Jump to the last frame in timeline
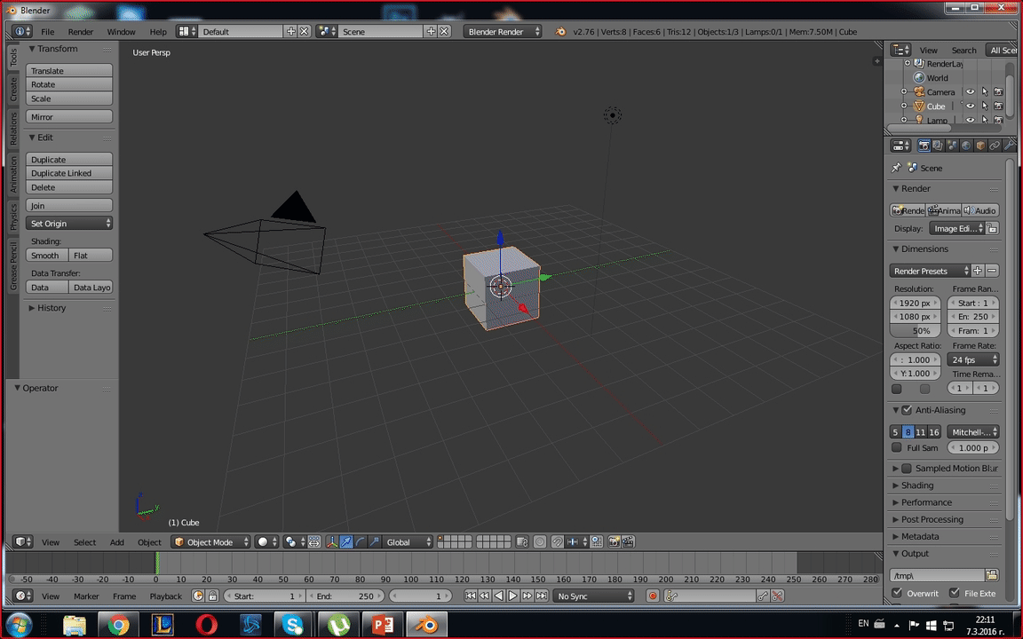1023x639 pixels. coord(542,596)
